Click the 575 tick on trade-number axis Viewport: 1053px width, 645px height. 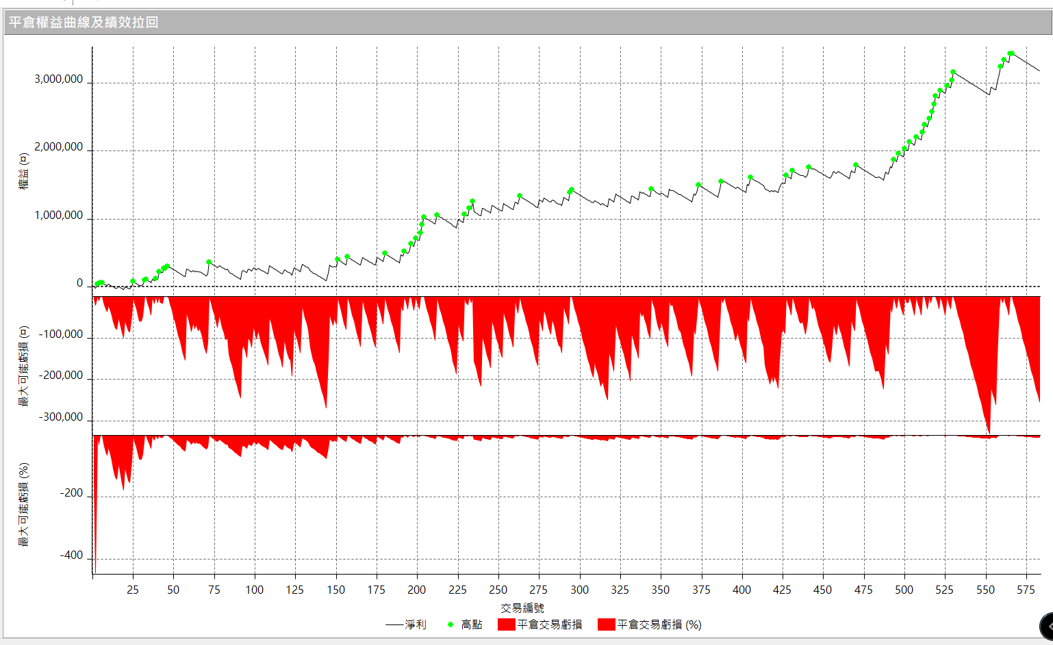tap(1026, 590)
